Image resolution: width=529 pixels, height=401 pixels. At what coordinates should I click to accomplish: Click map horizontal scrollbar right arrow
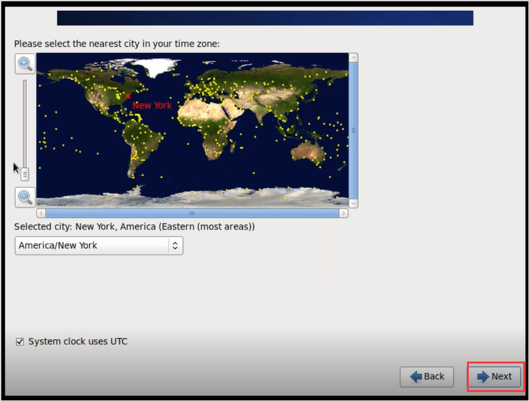[x=343, y=213]
